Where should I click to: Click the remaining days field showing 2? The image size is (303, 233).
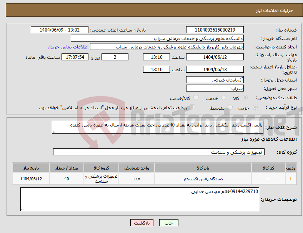[x=115, y=57]
